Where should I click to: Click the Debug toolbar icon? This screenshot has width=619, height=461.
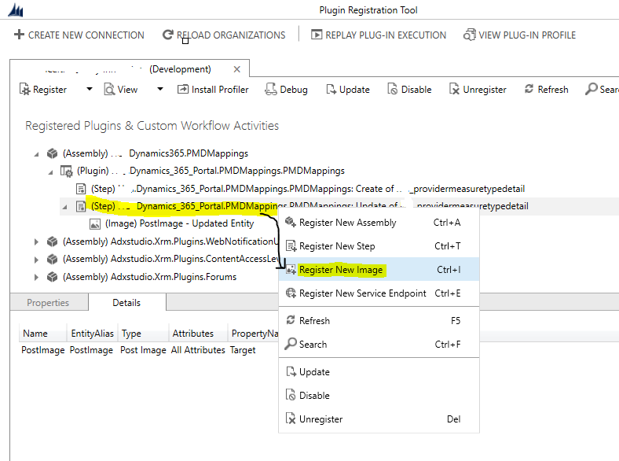(x=271, y=90)
